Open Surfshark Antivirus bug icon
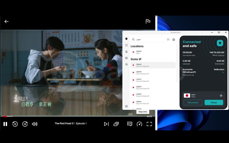This screenshot has height=143, width=229. [x=127, y=58]
